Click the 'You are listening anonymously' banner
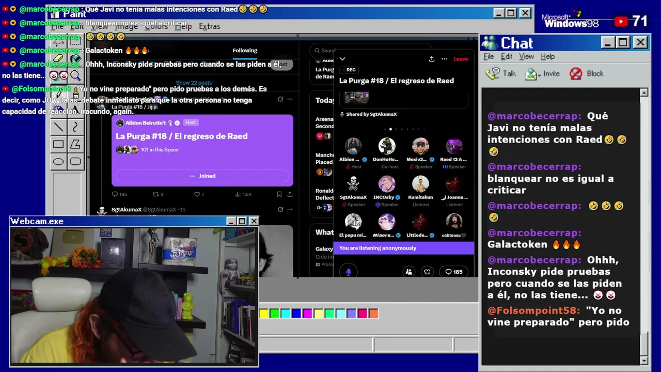Screen dimensions: 661x372 [x=403, y=248]
